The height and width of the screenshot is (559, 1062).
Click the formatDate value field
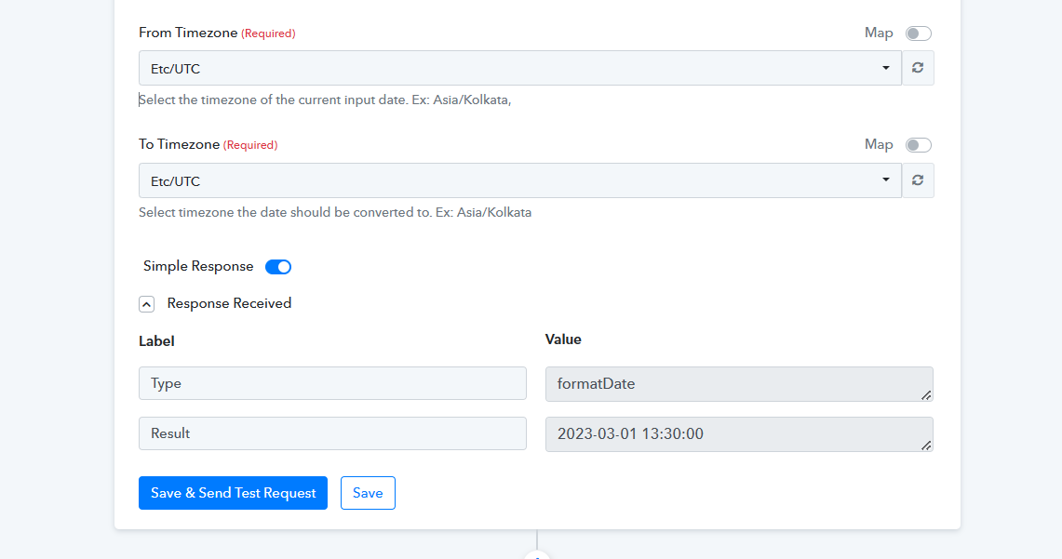[x=739, y=384]
